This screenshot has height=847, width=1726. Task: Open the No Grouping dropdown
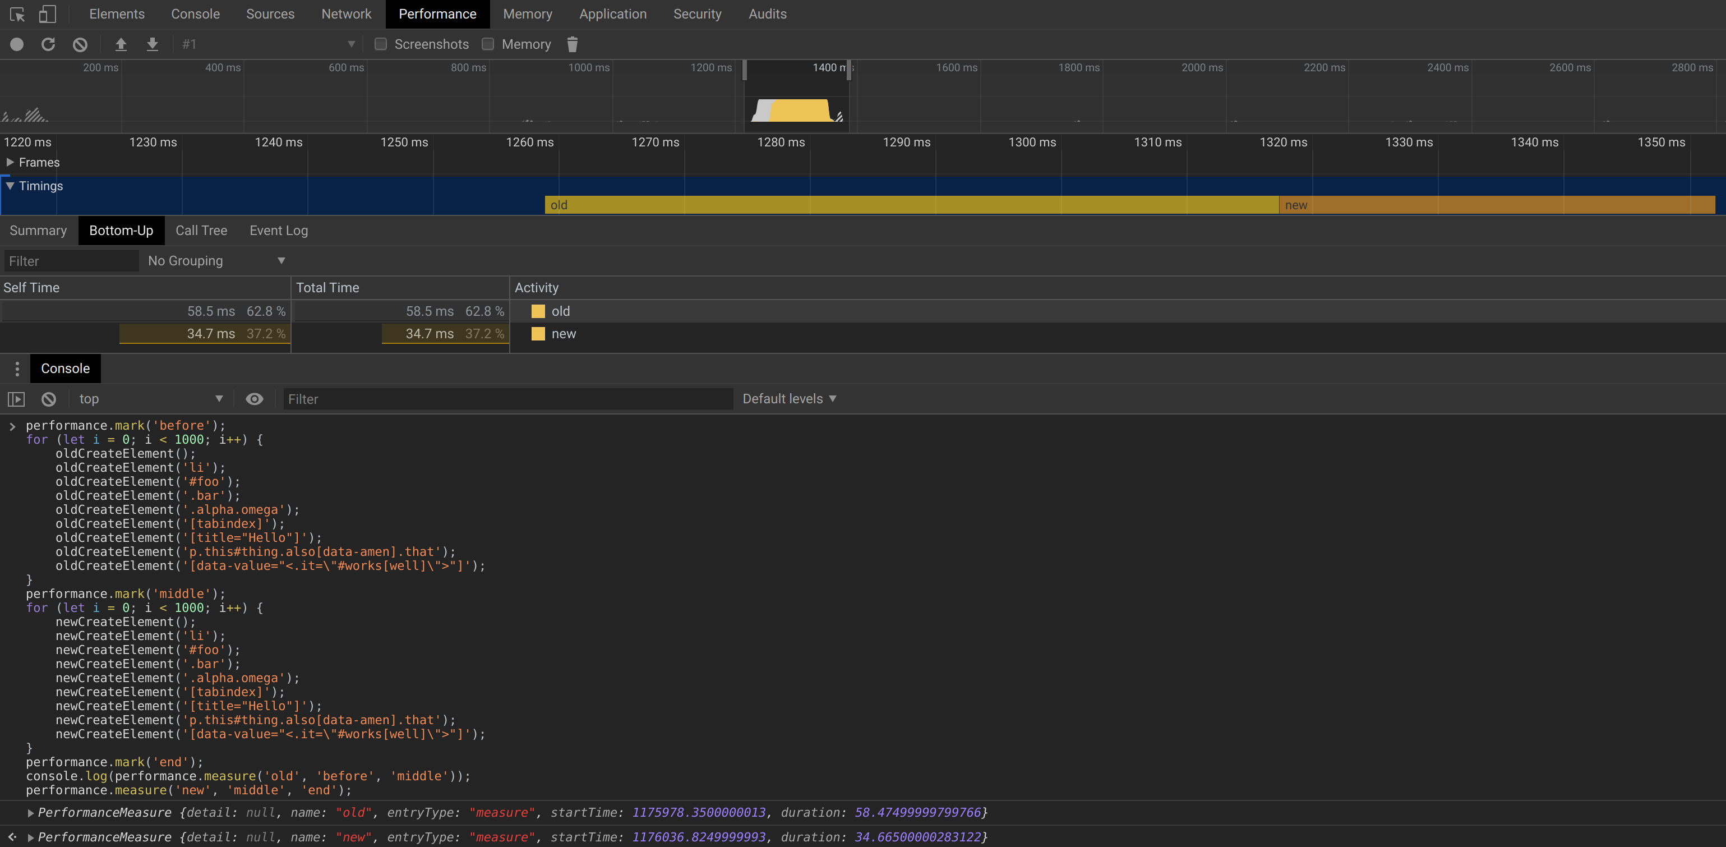216,261
